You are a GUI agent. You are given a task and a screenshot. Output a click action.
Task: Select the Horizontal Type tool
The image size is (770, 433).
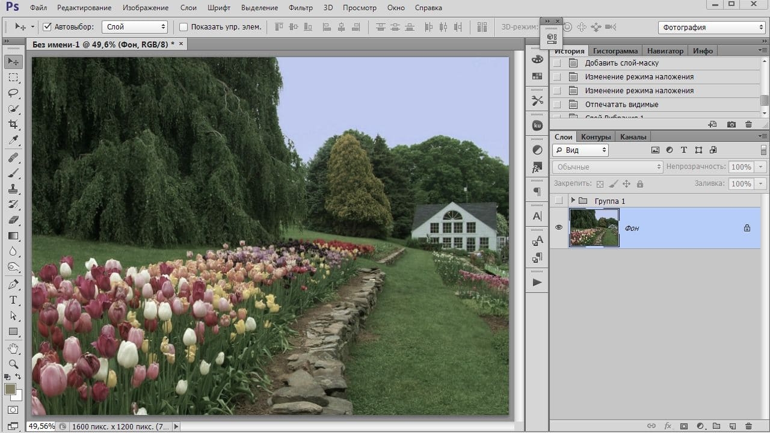13,300
